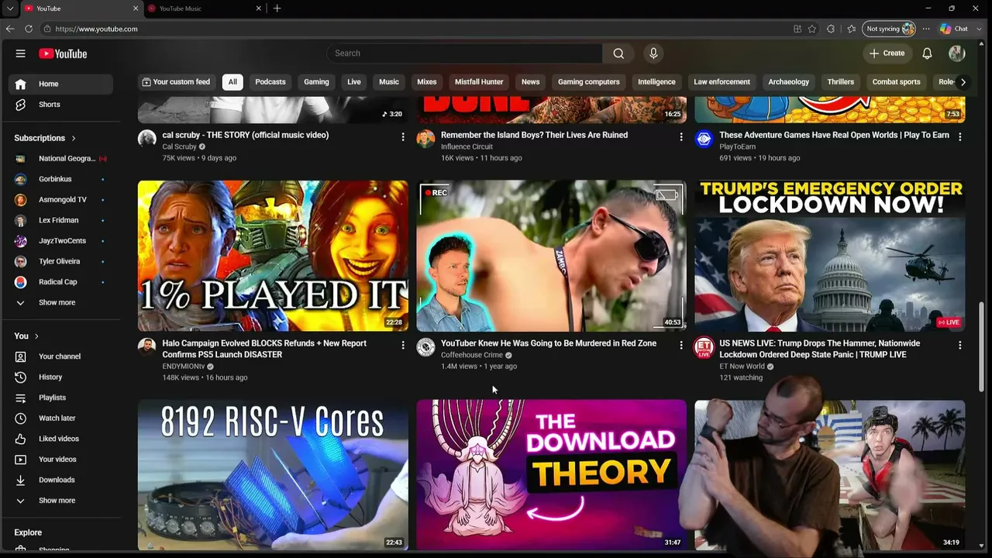Click the Influence Circuit channel avatar
This screenshot has width=992, height=558.
tap(425, 139)
